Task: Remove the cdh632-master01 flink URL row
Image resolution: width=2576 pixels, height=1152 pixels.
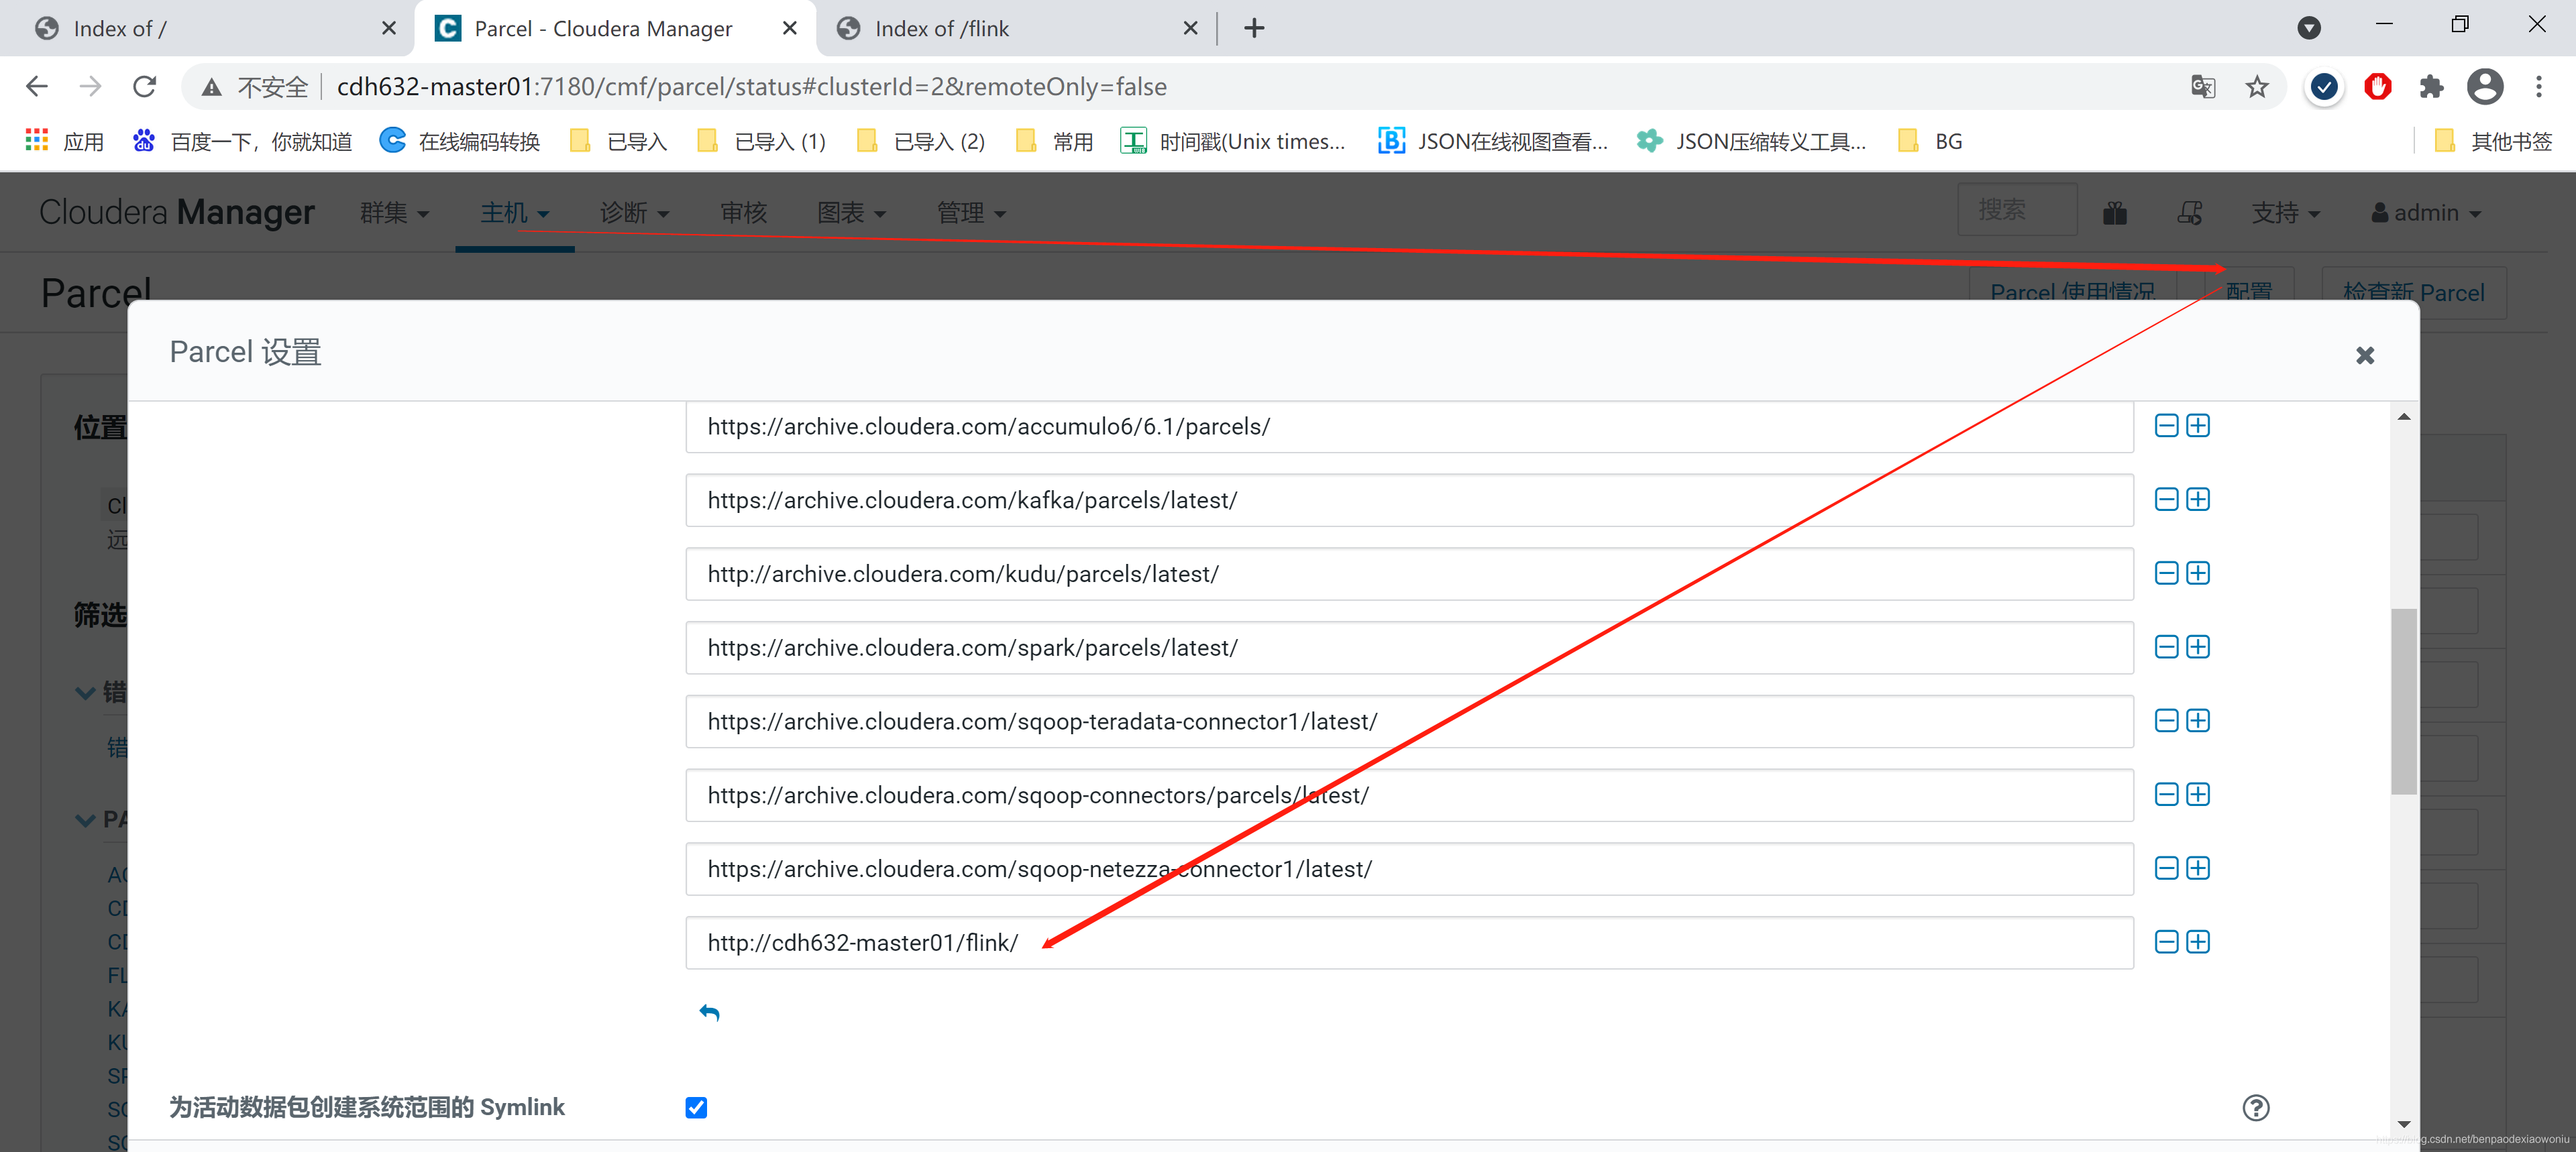Action: [x=2166, y=942]
